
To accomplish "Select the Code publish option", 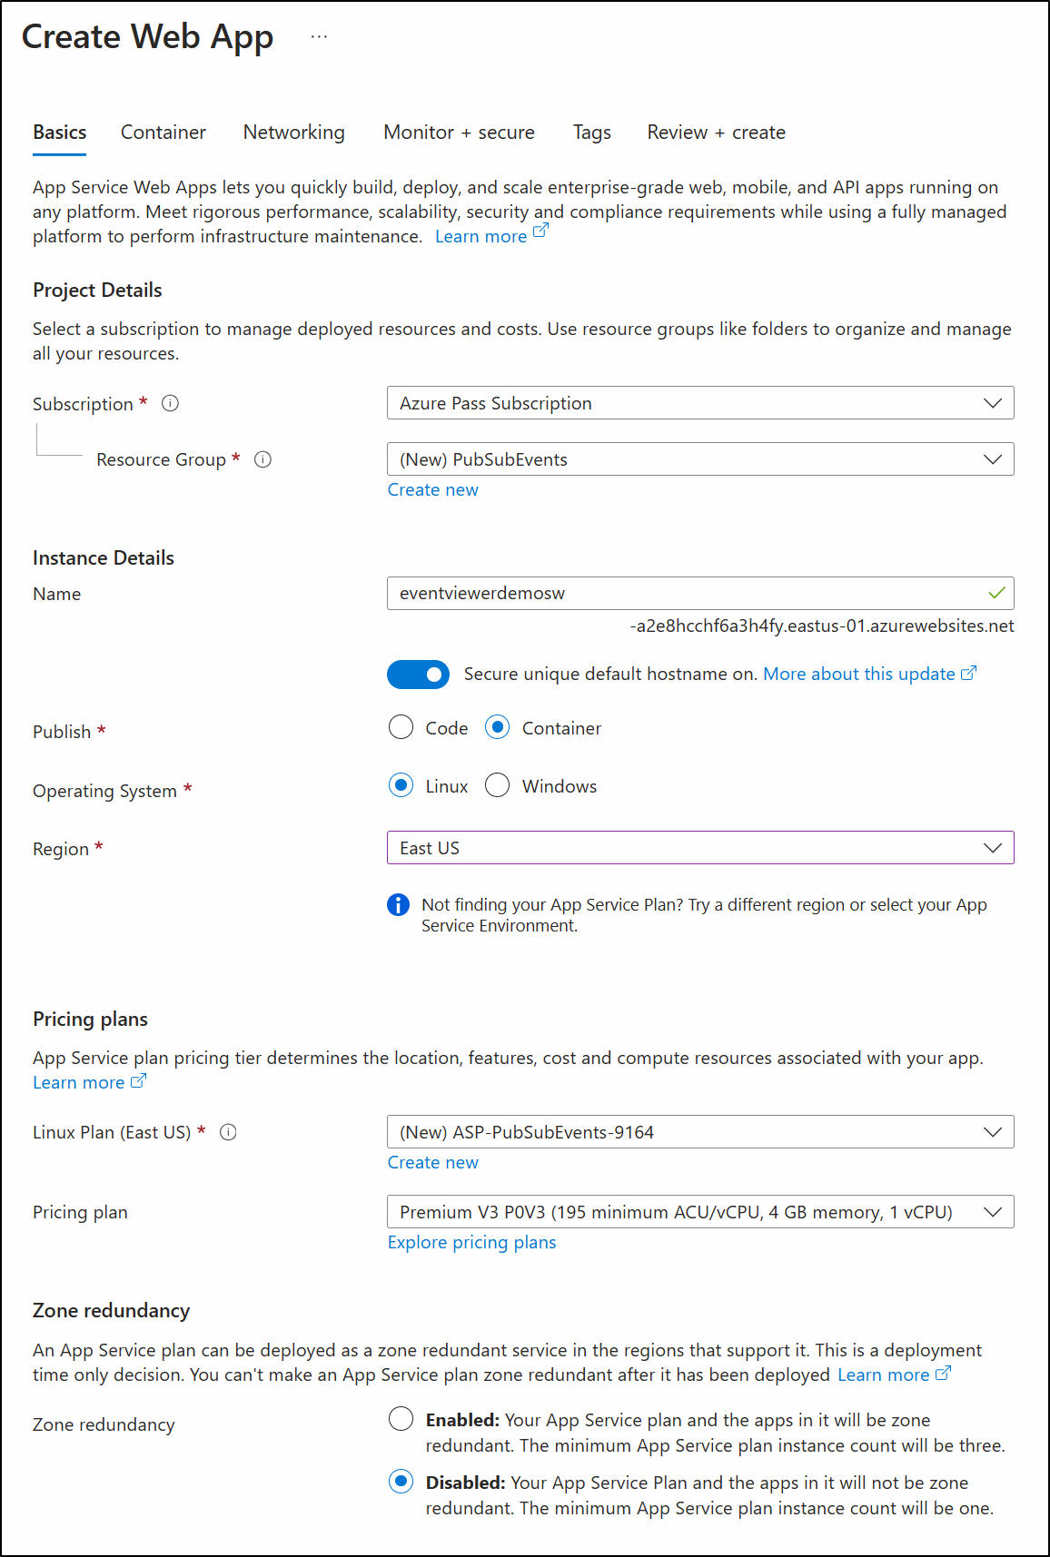I will click(401, 727).
